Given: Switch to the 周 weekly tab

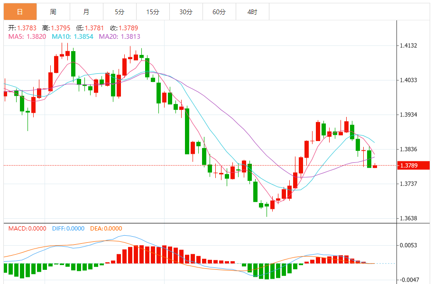Looking at the screenshot, I should click(53, 12).
